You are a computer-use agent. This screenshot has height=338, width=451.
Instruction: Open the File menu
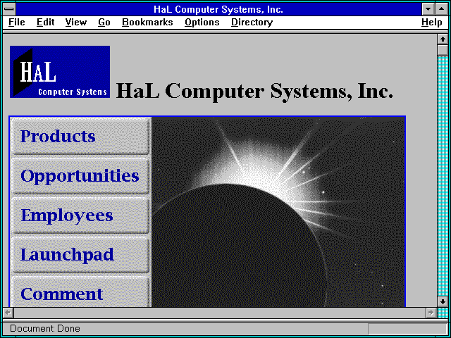click(x=17, y=23)
